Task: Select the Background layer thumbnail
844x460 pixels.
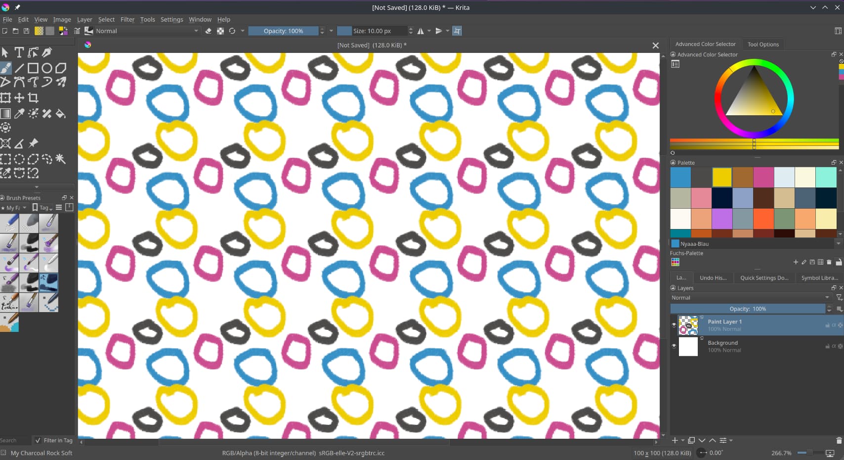Action: coord(688,346)
